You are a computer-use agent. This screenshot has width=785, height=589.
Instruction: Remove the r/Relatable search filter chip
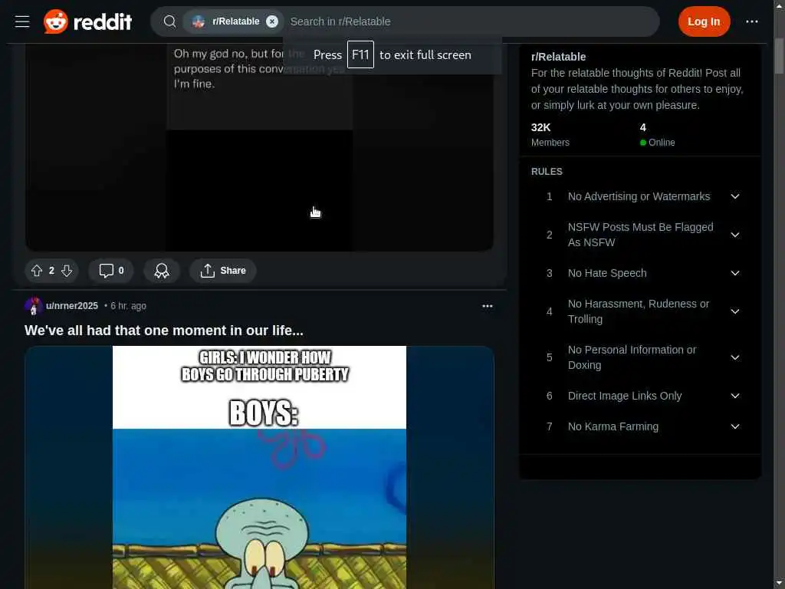point(272,21)
